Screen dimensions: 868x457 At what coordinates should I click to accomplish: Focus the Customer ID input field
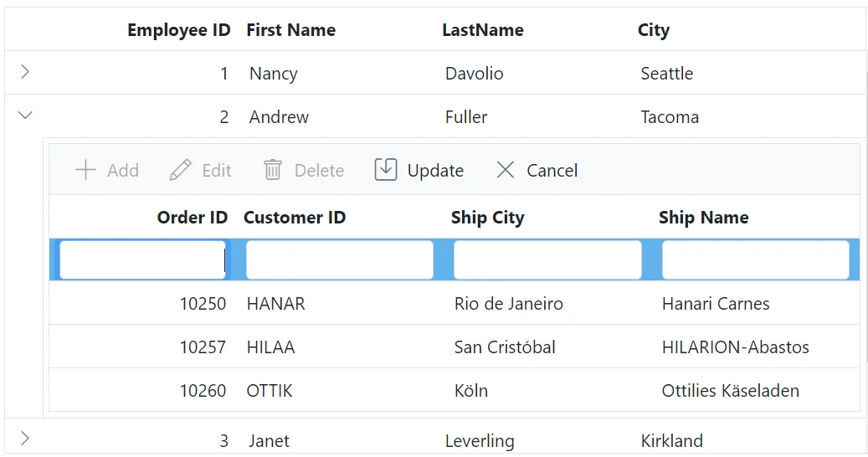(x=339, y=259)
